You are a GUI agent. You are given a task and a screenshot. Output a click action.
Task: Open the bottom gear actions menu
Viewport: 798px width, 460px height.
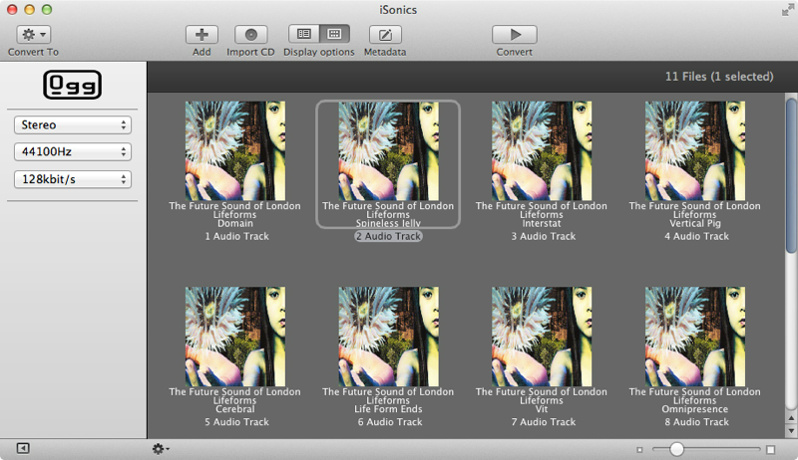(160, 449)
